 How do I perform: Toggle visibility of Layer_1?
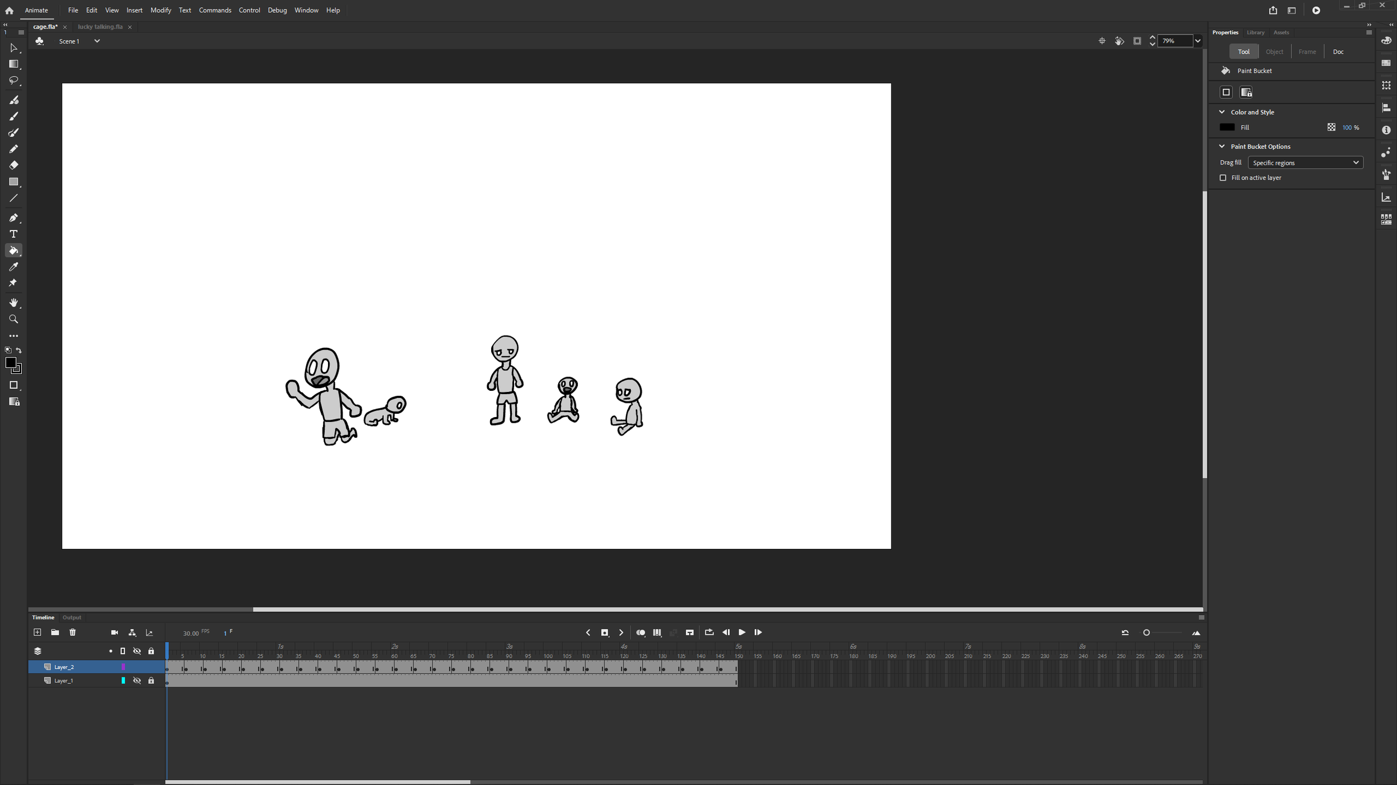click(137, 681)
